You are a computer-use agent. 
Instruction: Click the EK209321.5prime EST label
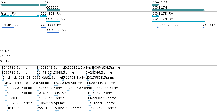click(78, 68)
